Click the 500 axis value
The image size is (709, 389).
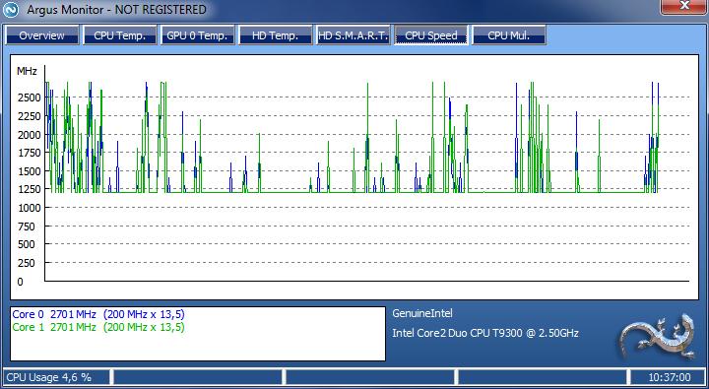coord(26,244)
